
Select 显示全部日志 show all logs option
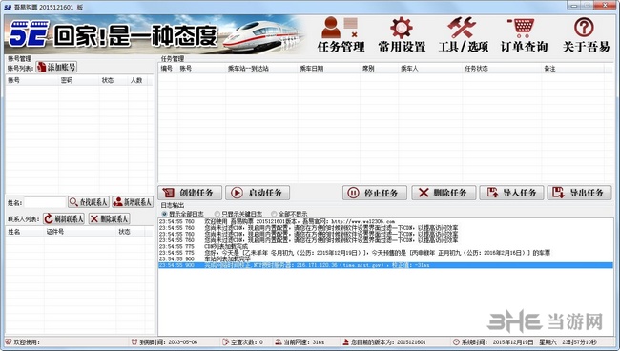(x=183, y=214)
